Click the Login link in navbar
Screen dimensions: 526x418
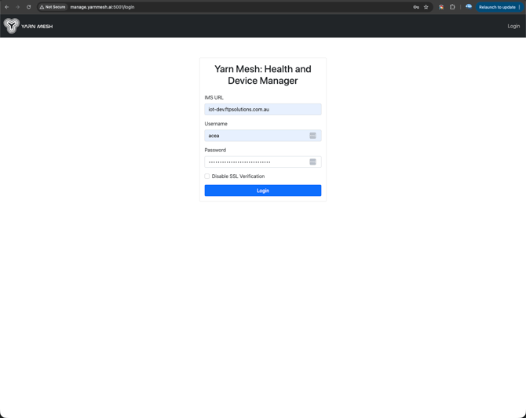(x=513, y=26)
